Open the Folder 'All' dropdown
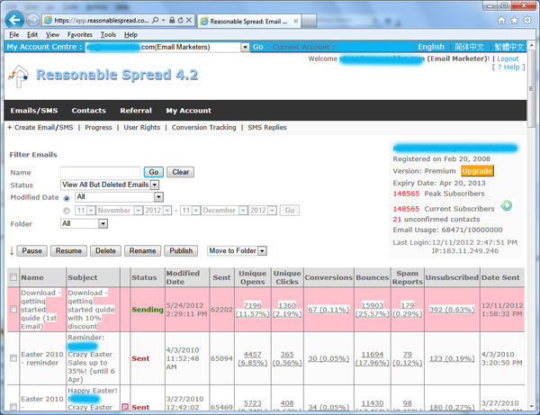 [103, 224]
